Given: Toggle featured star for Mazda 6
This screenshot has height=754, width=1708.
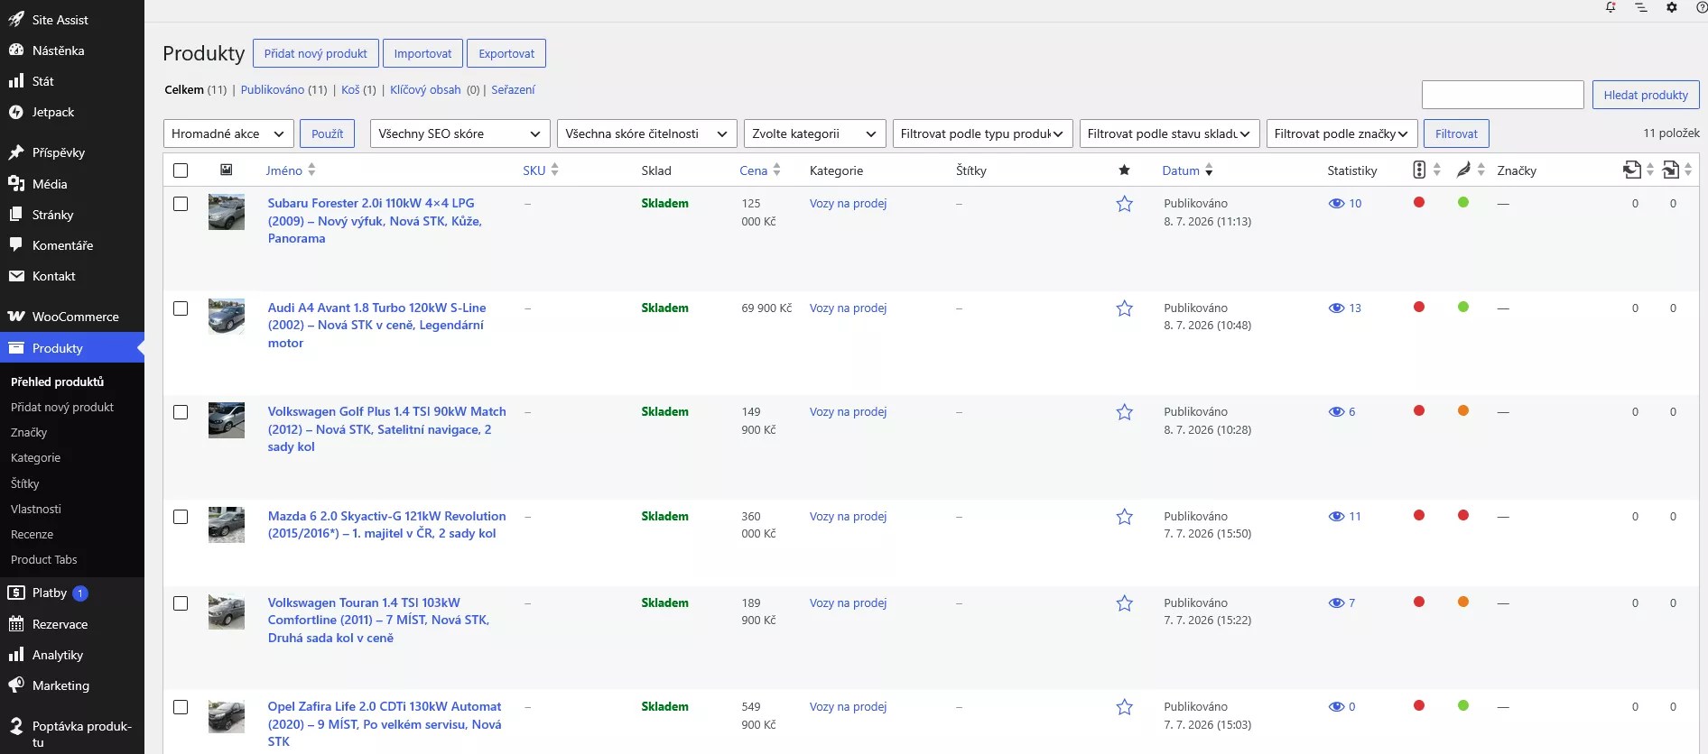Looking at the screenshot, I should point(1124,517).
